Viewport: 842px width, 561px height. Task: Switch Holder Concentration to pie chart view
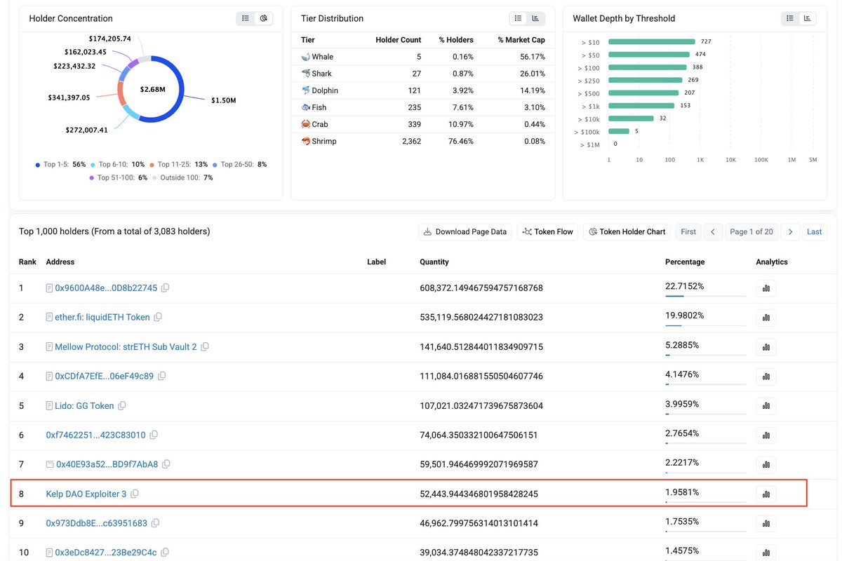click(264, 18)
